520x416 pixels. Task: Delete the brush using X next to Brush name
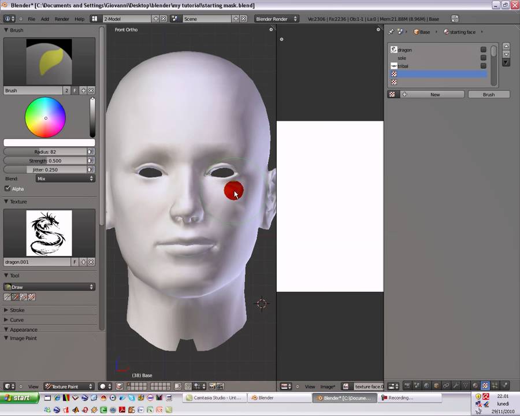coord(91,90)
